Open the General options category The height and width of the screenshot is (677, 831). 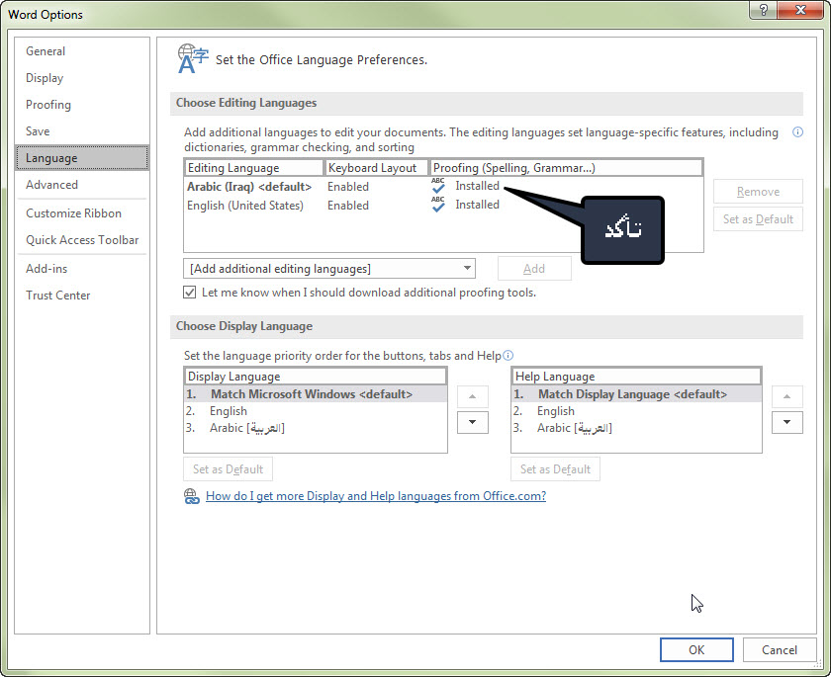82,51
